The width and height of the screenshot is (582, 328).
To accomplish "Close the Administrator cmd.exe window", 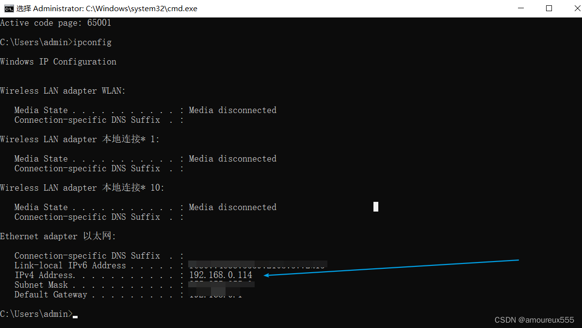I will point(571,8).
